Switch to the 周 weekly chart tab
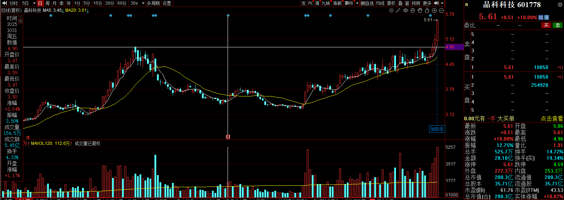The height and width of the screenshot is (200, 564). coord(47,3)
